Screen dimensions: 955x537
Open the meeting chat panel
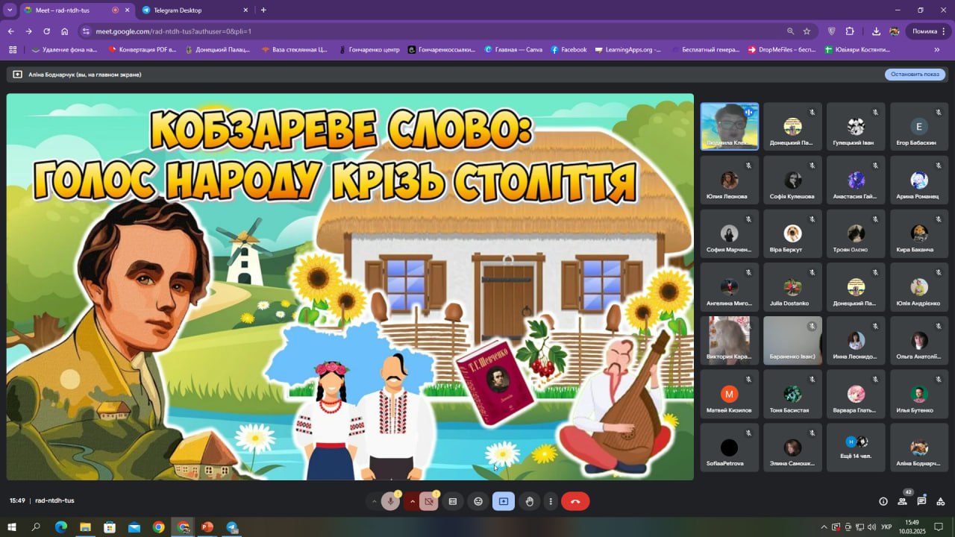[922, 501]
